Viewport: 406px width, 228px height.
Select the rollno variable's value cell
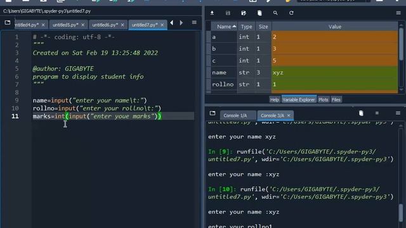[334, 84]
